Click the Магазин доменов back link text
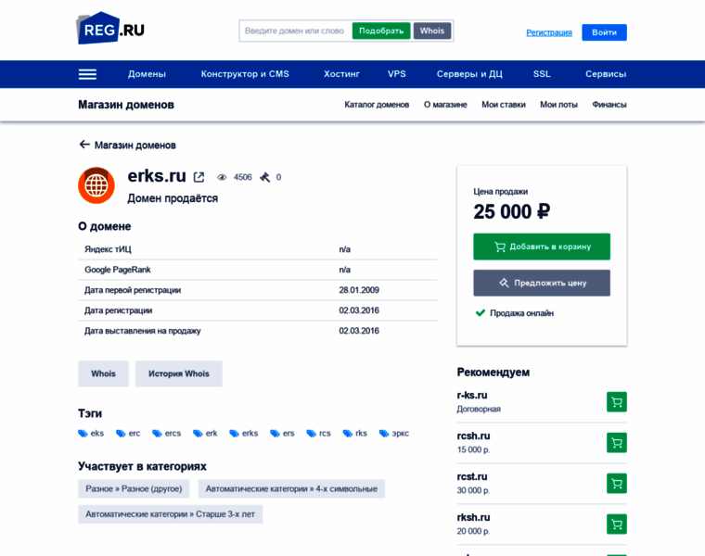Viewport: 705px width, 556px height. point(135,145)
